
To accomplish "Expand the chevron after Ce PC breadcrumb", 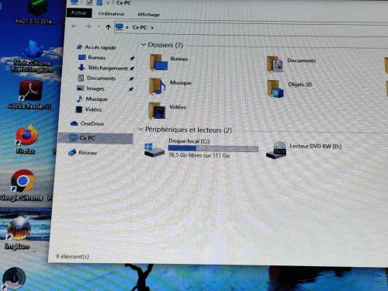I will point(152,28).
